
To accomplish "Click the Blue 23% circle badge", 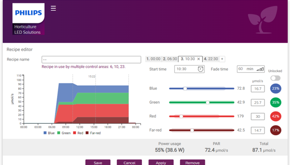I will tap(275, 89).
